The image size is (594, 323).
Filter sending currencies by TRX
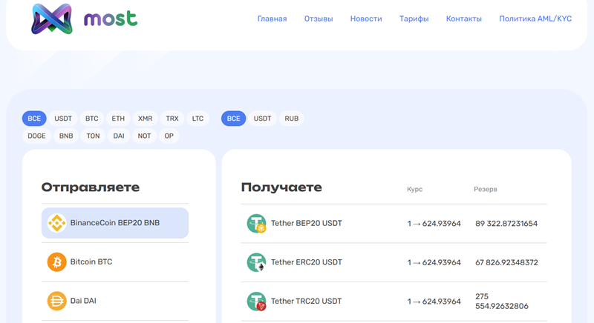(x=172, y=119)
